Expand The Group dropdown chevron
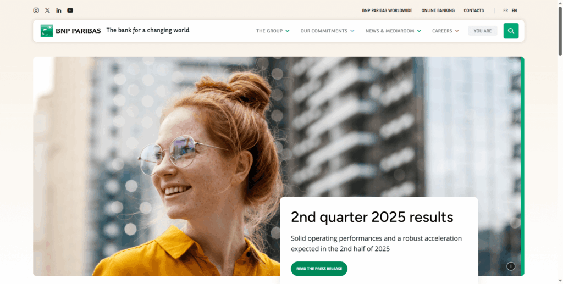563x284 pixels. [287, 31]
